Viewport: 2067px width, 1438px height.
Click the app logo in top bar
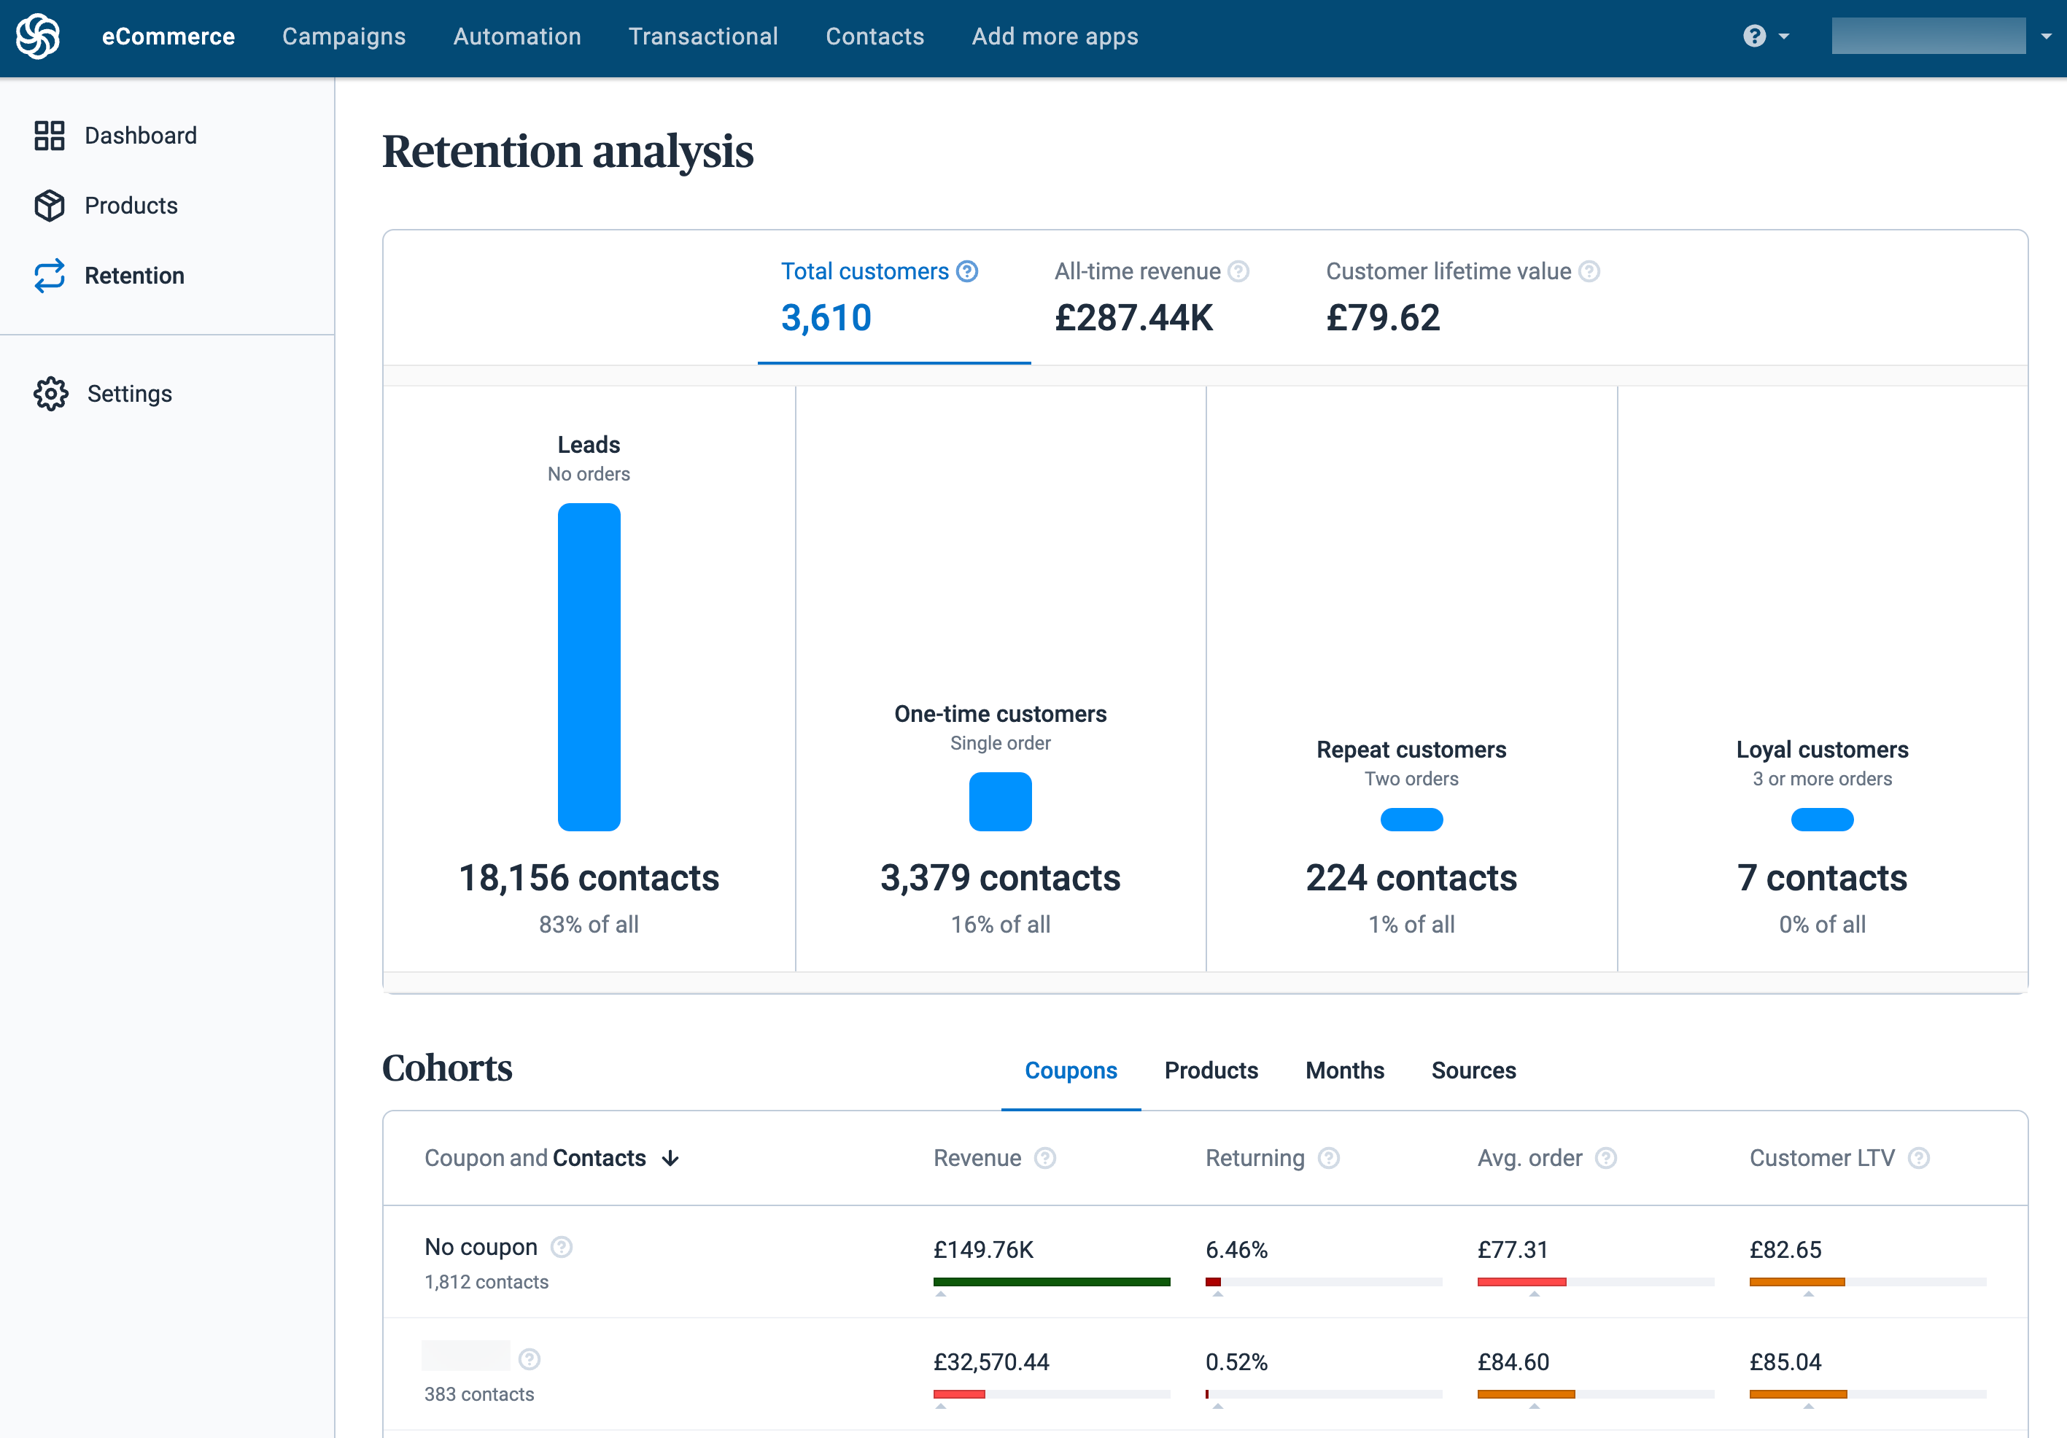point(38,36)
